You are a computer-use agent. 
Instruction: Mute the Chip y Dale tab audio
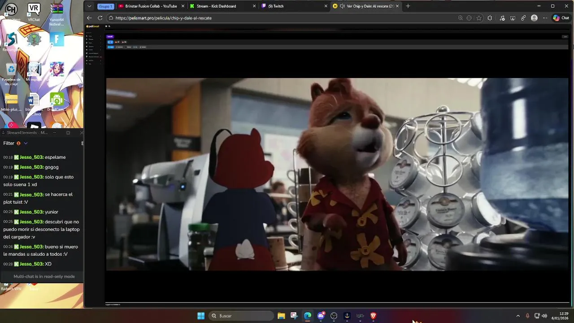pyautogui.click(x=342, y=6)
